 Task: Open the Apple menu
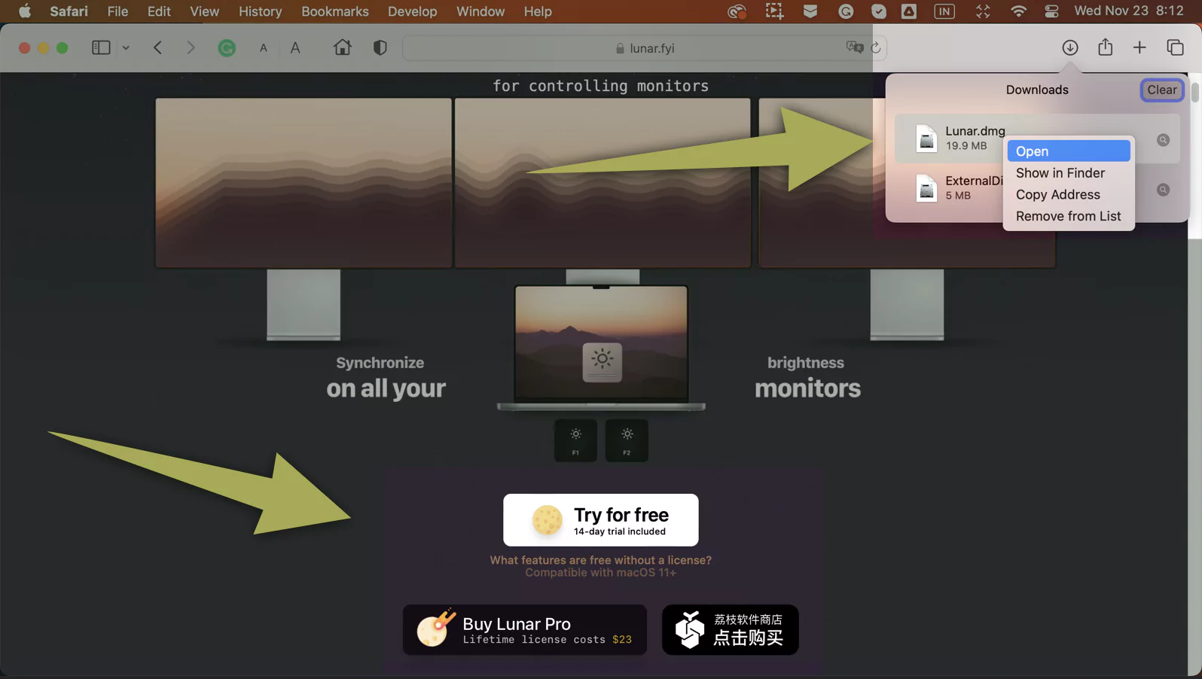coord(25,11)
